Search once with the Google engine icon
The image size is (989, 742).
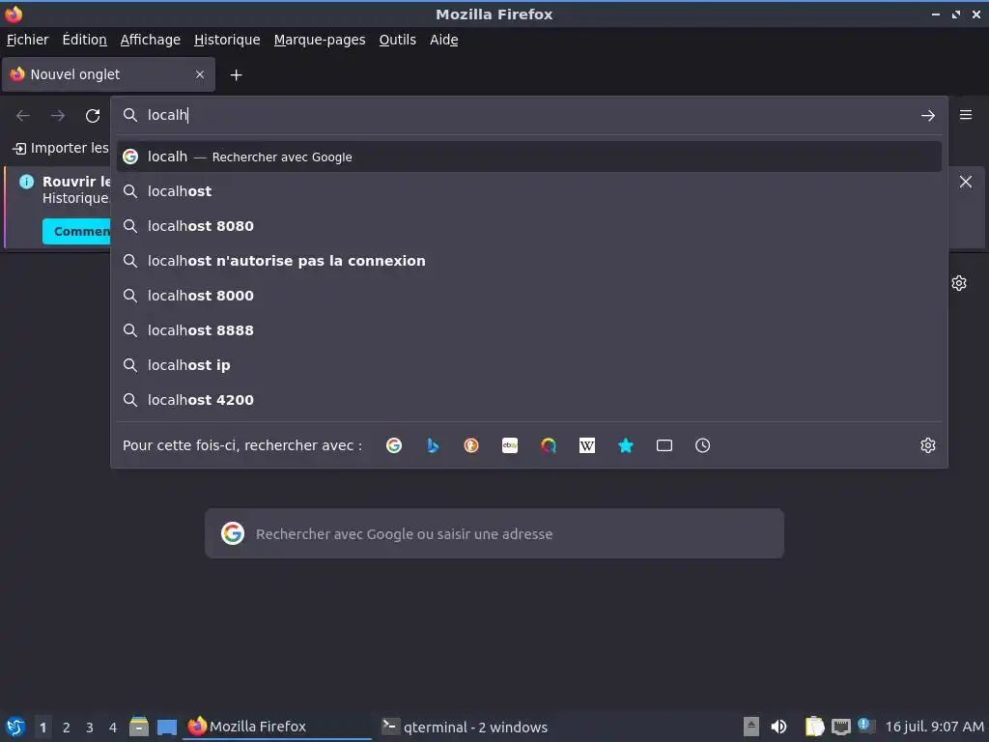[x=394, y=445]
